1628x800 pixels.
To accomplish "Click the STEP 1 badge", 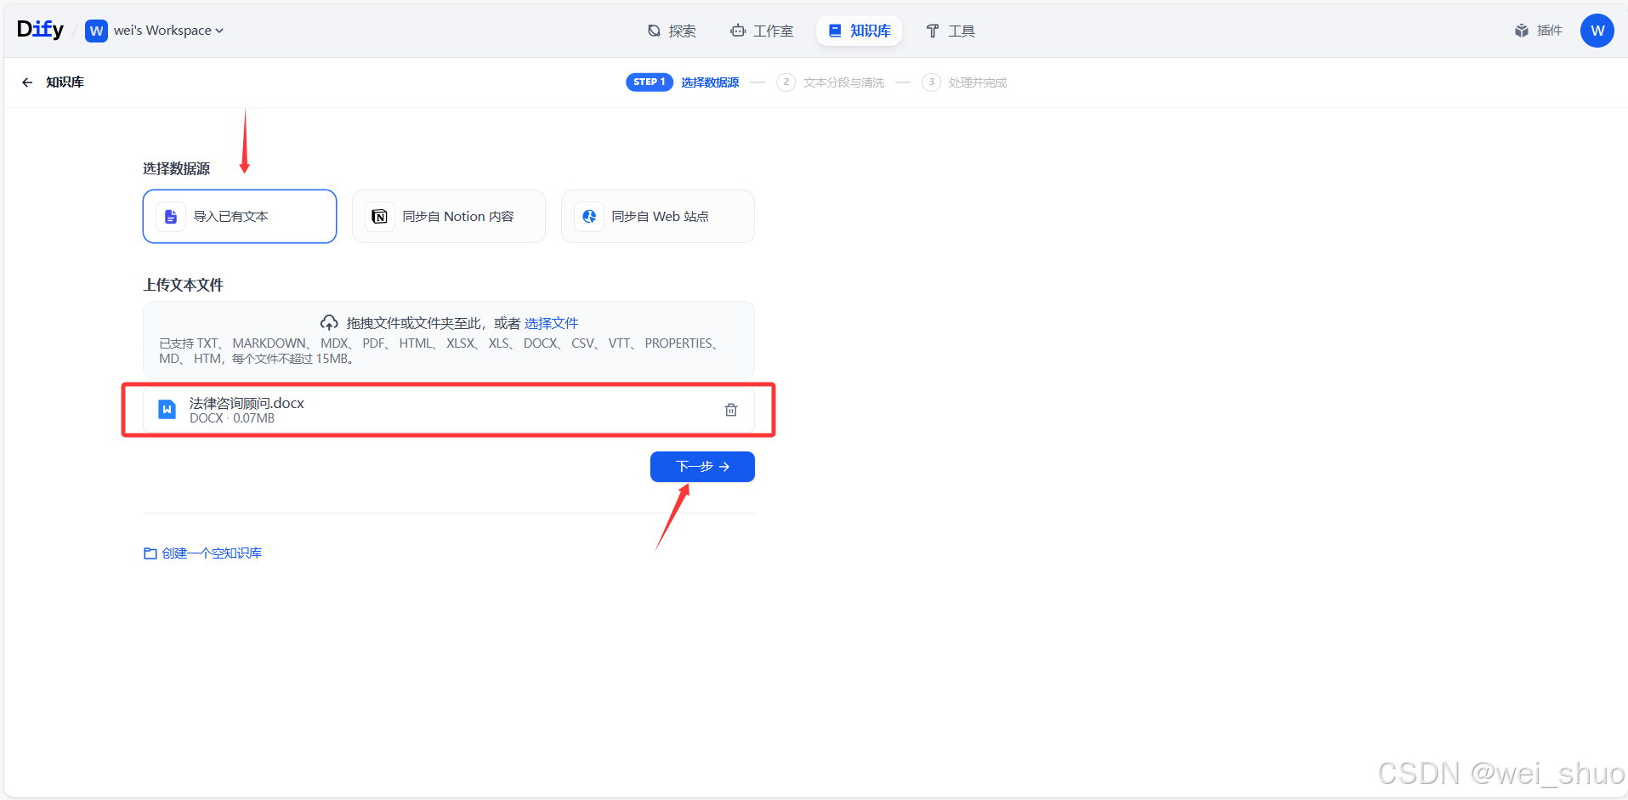I will pos(649,82).
